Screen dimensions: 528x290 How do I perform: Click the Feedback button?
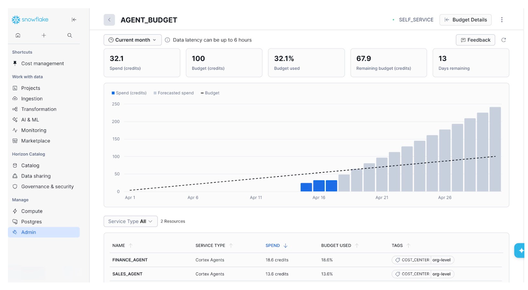click(x=475, y=40)
